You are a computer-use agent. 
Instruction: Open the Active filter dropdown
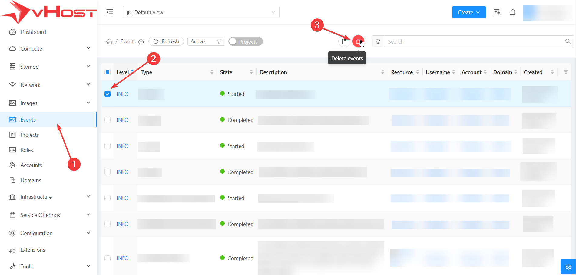pos(206,41)
